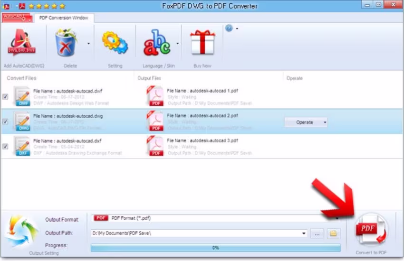The width and height of the screenshot is (404, 261).
Task: Expand the help icon dropdown arrow
Action: [237, 28]
